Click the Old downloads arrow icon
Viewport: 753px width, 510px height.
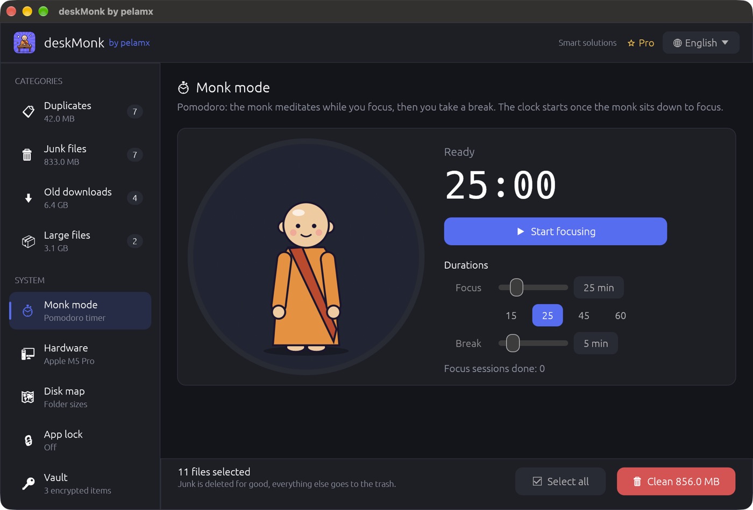pyautogui.click(x=29, y=198)
